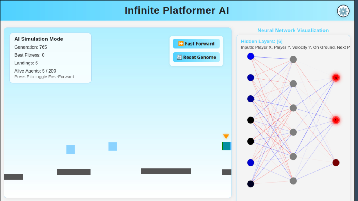This screenshot has height=201, width=358.
Task: Click the bottom dark input node
Action: point(251,184)
